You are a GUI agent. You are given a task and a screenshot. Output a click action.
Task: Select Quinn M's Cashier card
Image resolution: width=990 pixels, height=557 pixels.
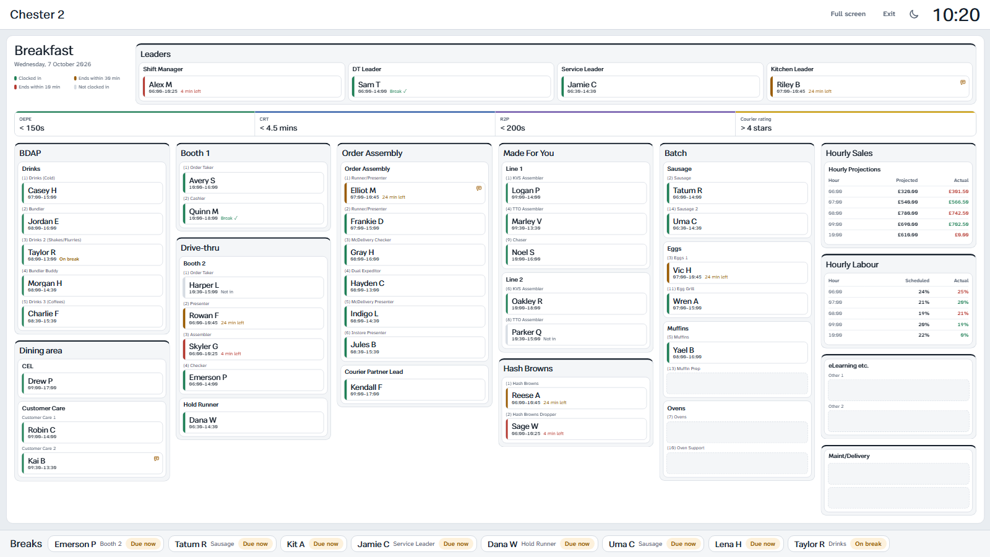point(253,214)
